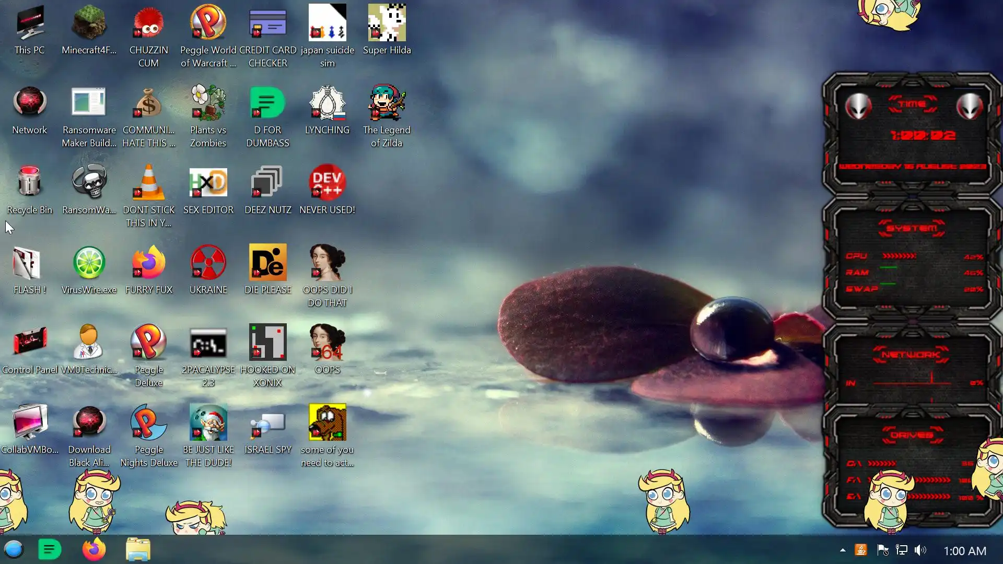Screen dimensions: 1003x564
Task: Select the VirusWire.exe lime icon
Action: click(89, 263)
